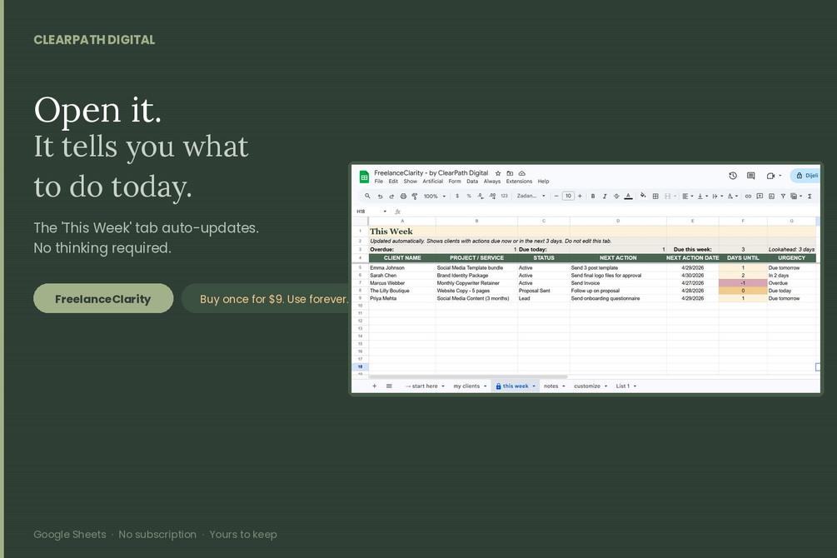
Task: Increase decimal places
Action: (x=492, y=196)
